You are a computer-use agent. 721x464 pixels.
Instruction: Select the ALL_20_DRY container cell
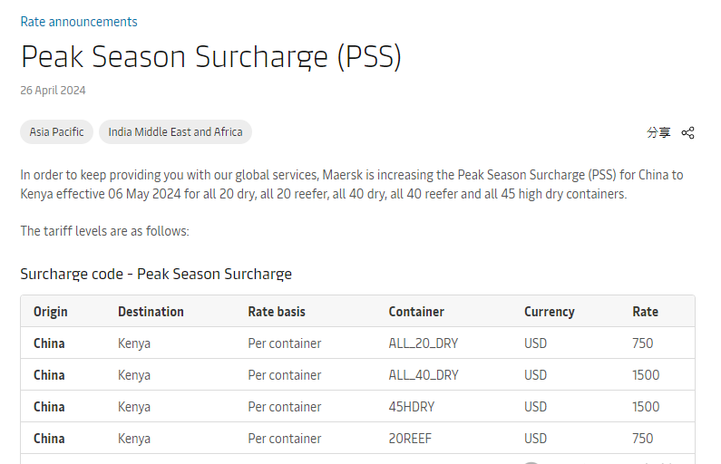424,343
